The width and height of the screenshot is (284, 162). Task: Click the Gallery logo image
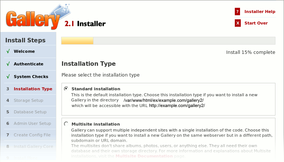click(38, 17)
